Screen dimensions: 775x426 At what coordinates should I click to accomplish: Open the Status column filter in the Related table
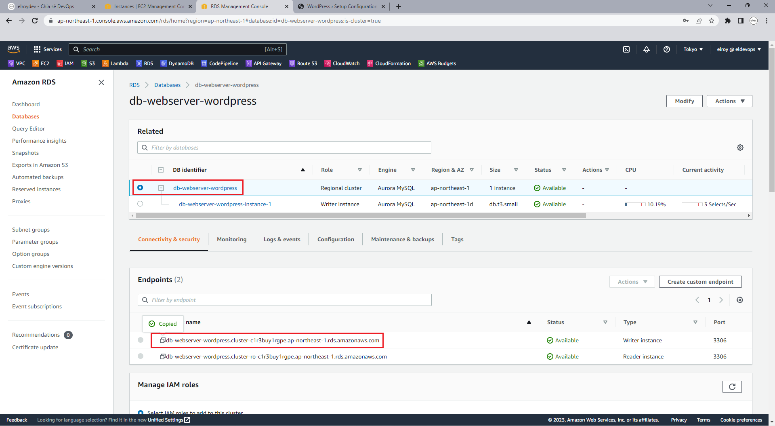click(x=564, y=170)
